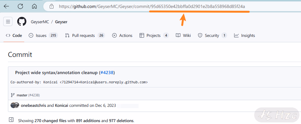
Task: Click the committed on Dec 6, 2023 date
Action: pyautogui.click(x=105, y=106)
